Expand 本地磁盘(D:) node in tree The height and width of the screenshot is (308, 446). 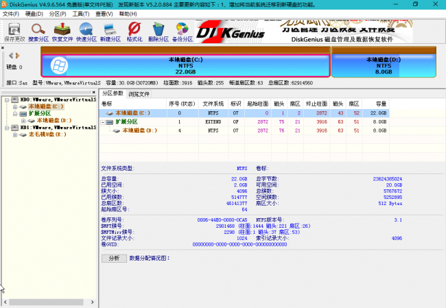23,121
